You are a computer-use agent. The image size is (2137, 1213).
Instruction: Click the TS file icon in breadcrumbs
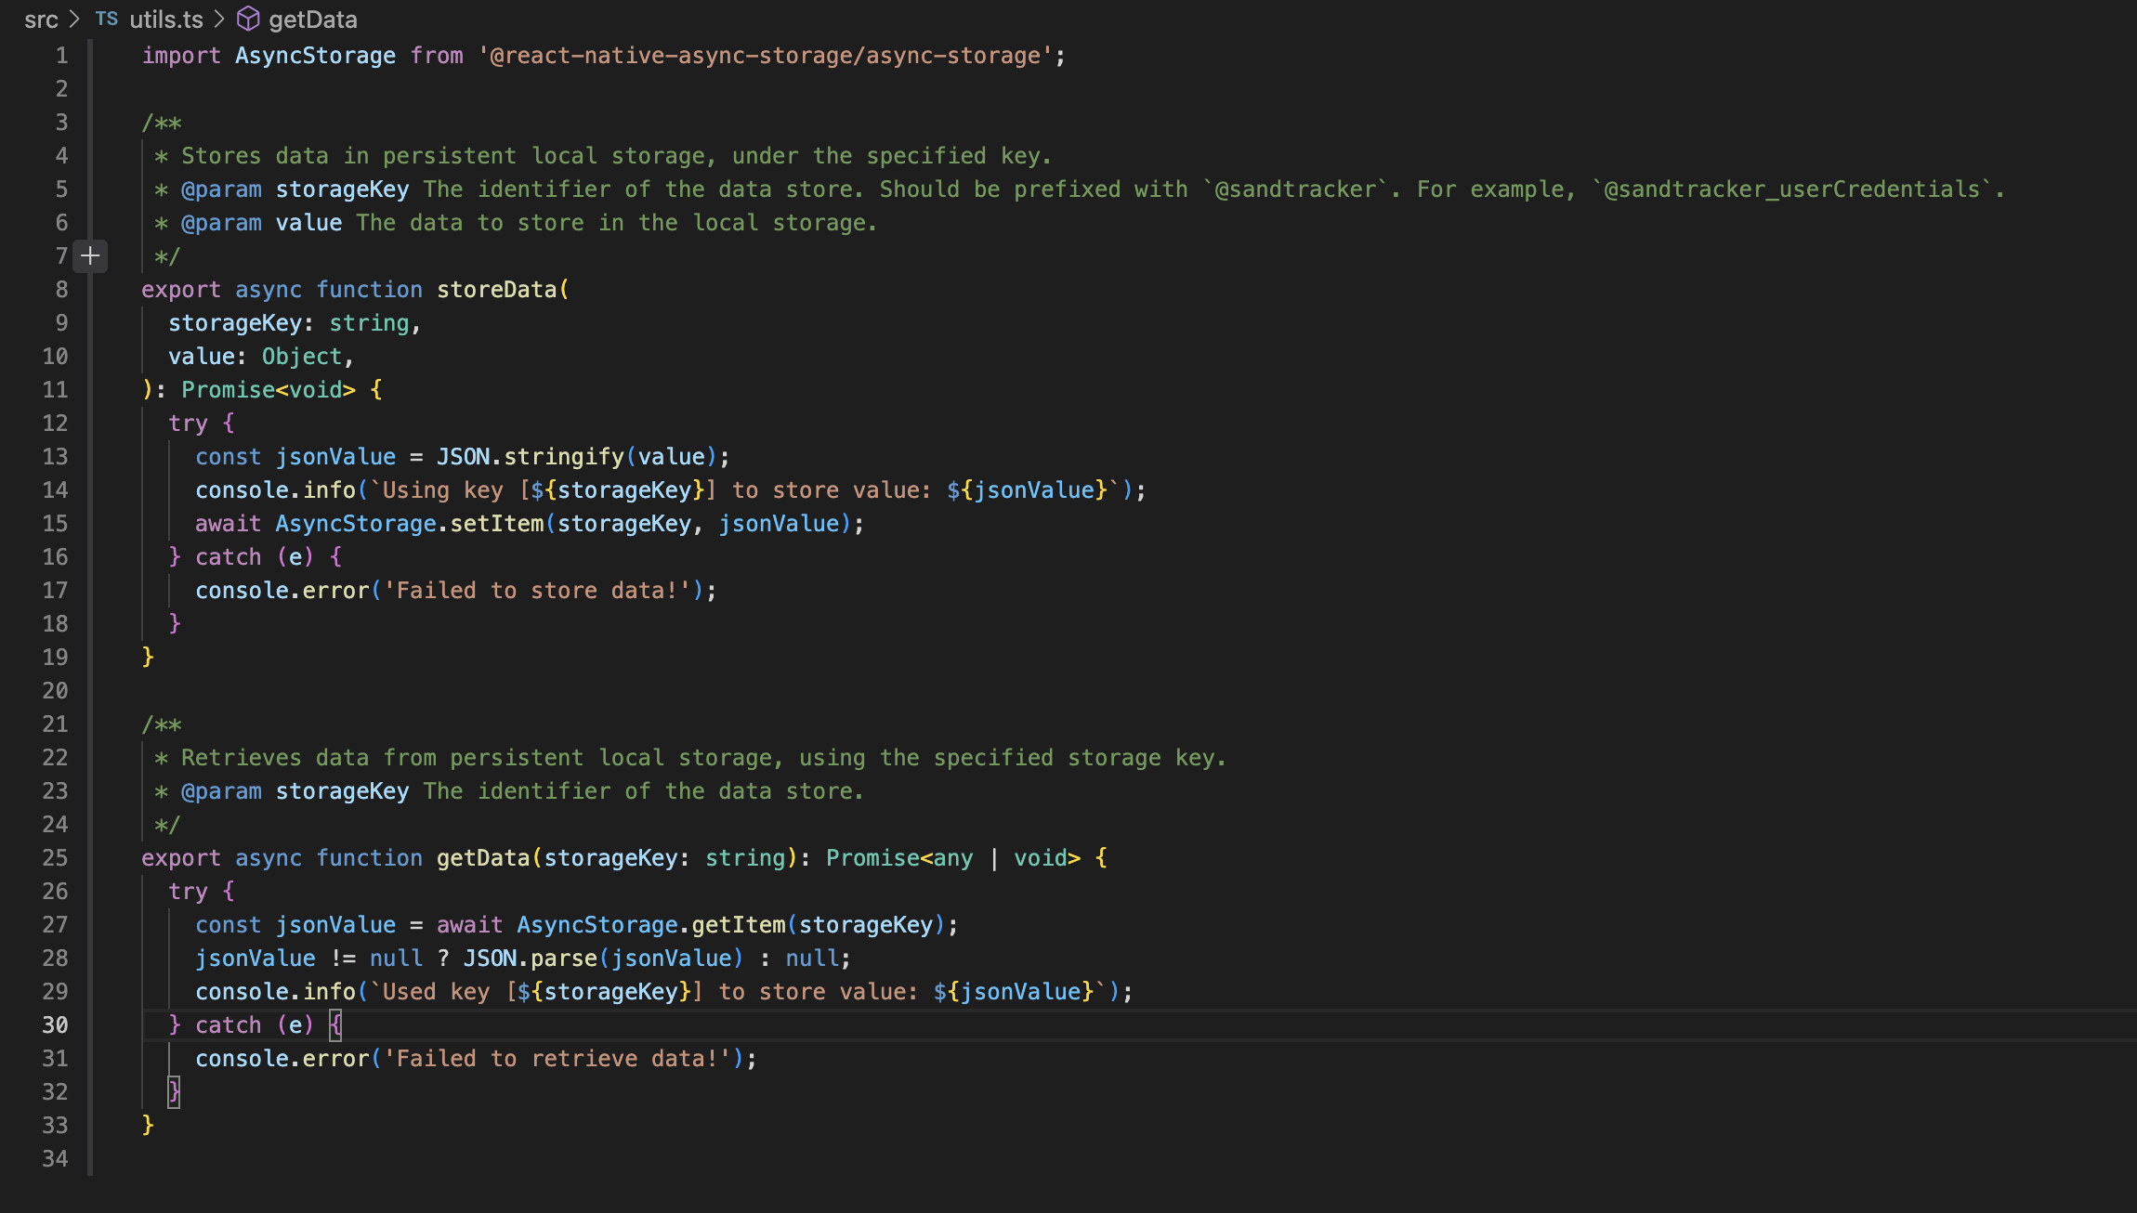(107, 19)
